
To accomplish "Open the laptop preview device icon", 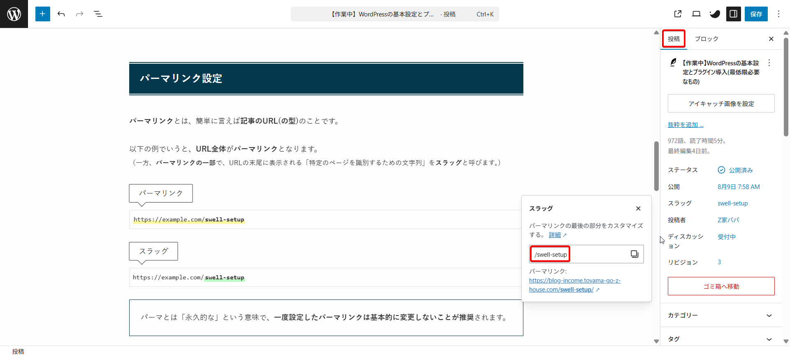I will (696, 14).
